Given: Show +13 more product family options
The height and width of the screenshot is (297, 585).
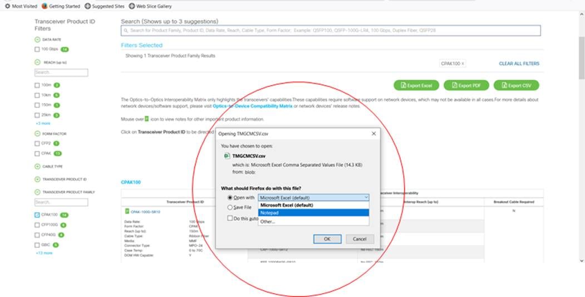Looking at the screenshot, I should click(x=44, y=253).
